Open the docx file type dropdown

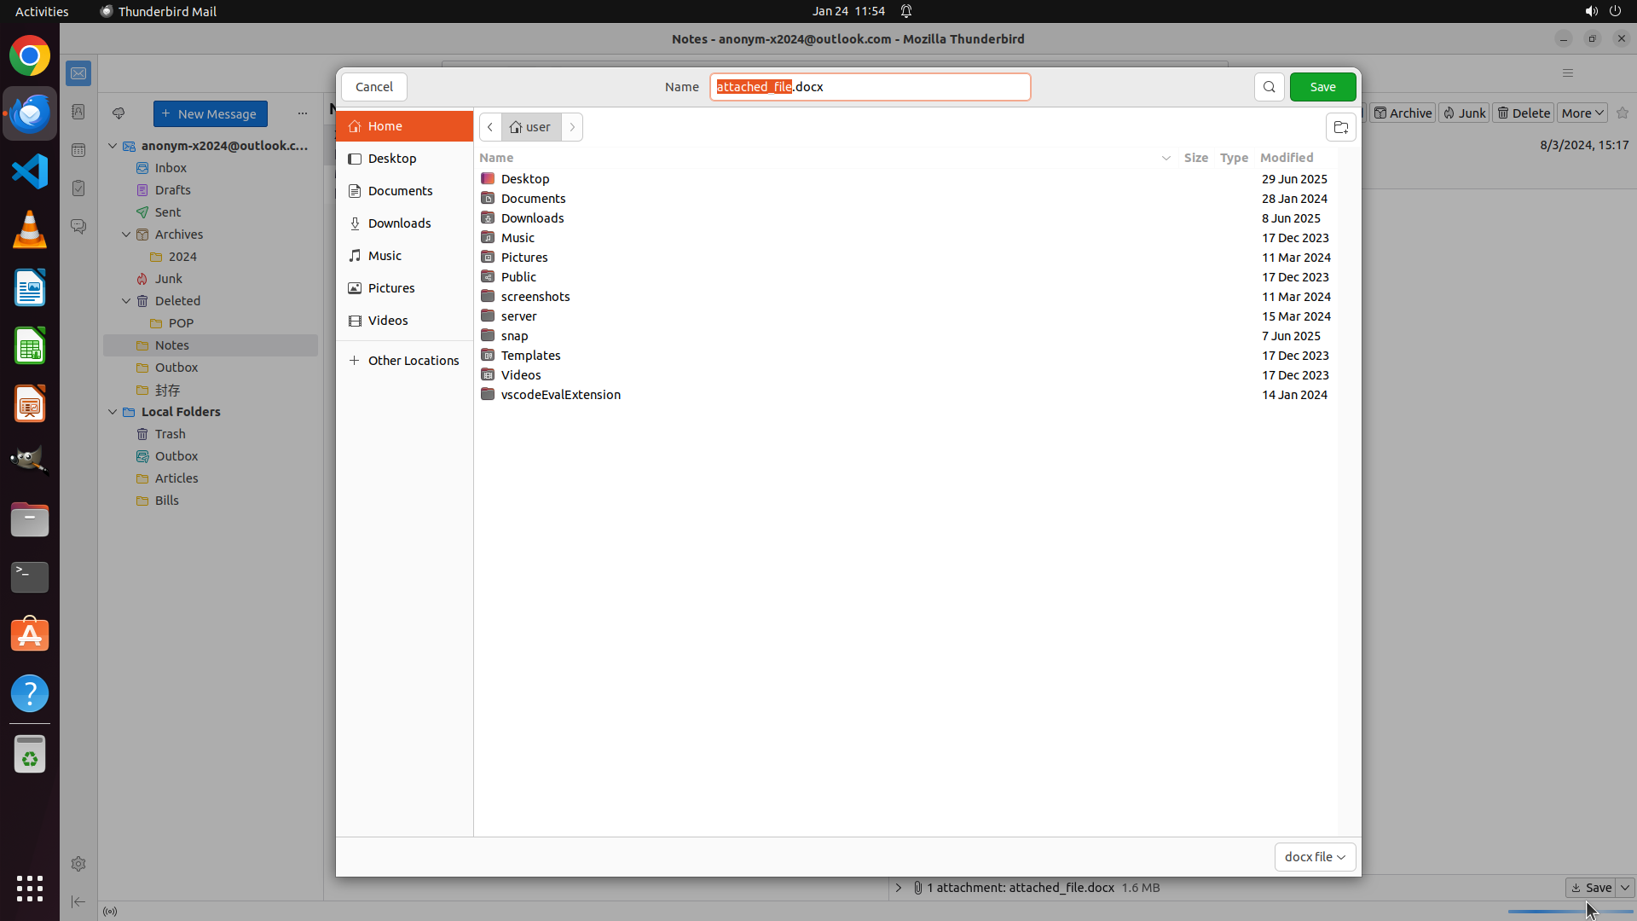coord(1315,856)
